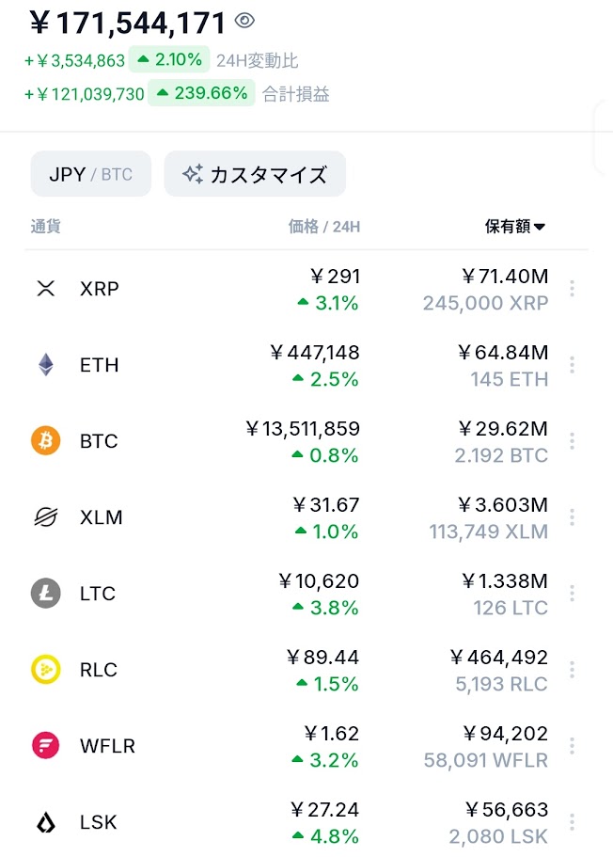This screenshot has height=857, width=613.
Task: Open the three-dot menu for LTC
Action: tap(572, 594)
